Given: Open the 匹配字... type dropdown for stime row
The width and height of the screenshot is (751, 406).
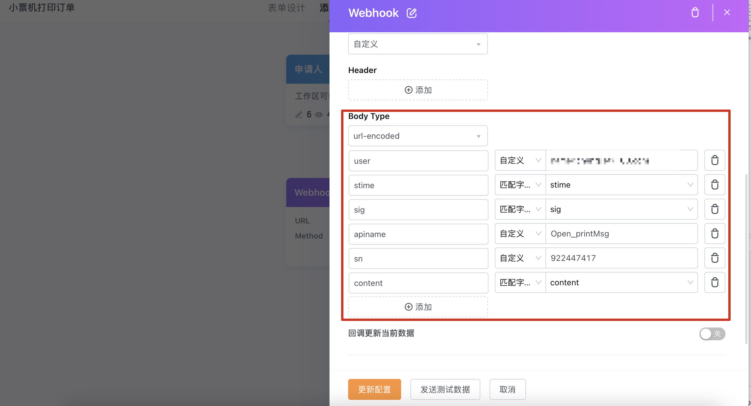Looking at the screenshot, I should tap(520, 185).
